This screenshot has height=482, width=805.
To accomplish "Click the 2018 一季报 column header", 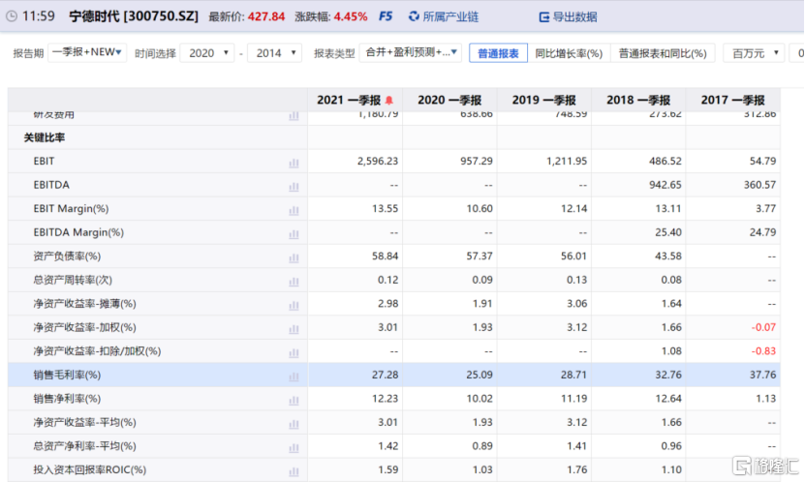I will (x=638, y=100).
